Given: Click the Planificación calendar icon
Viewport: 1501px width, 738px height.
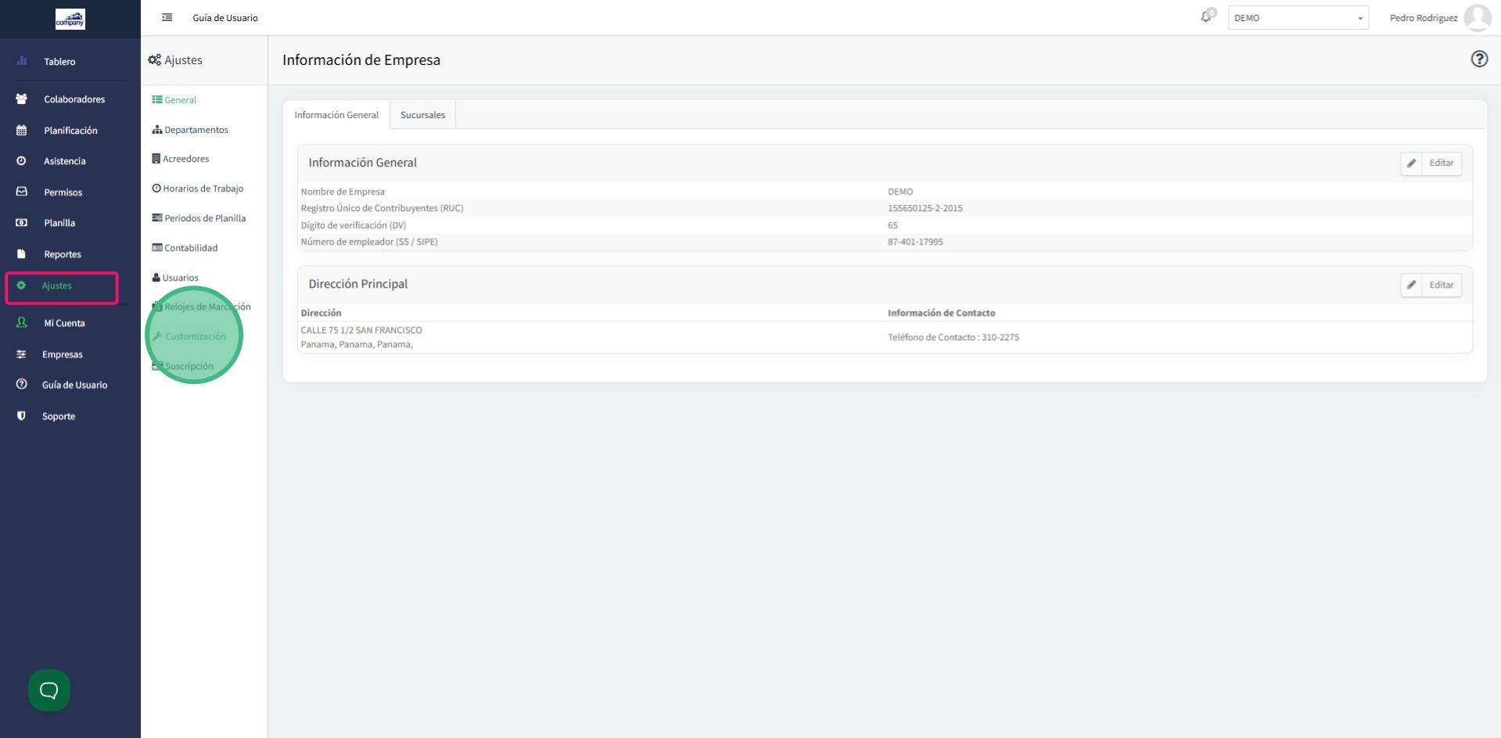Looking at the screenshot, I should click(x=22, y=131).
